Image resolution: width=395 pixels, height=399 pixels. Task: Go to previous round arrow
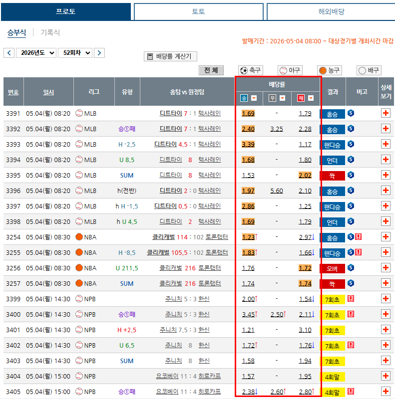pyautogui.click(x=9, y=53)
